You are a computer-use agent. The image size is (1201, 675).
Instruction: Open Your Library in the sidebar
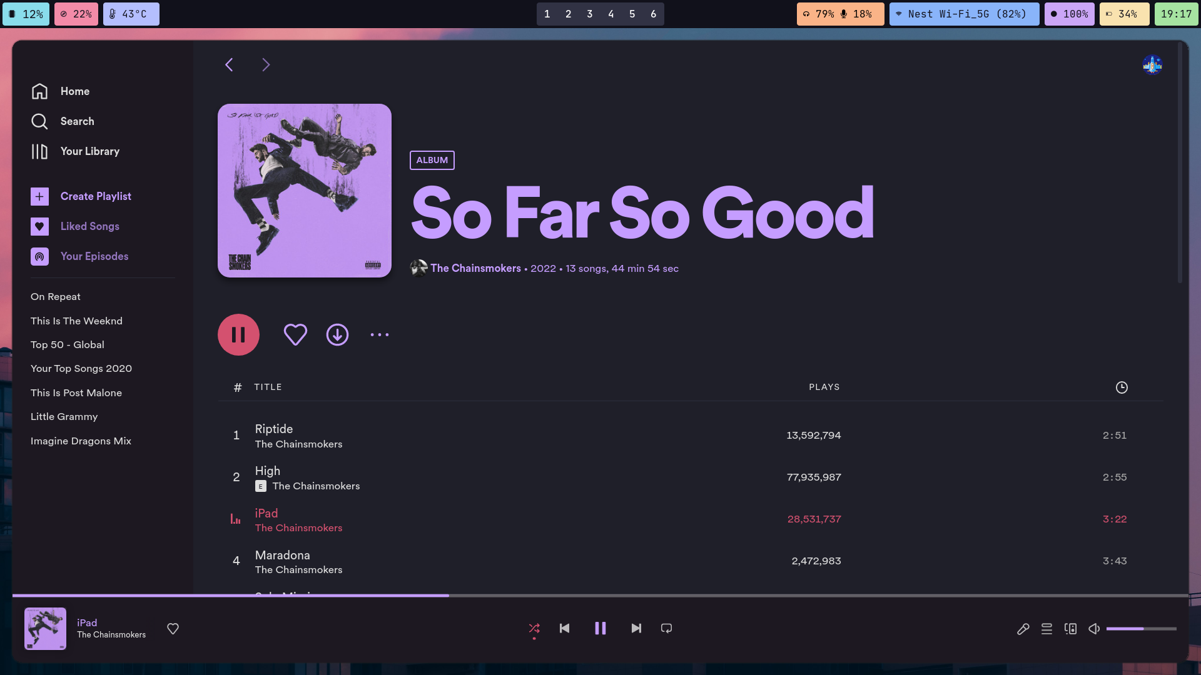pyautogui.click(x=89, y=151)
